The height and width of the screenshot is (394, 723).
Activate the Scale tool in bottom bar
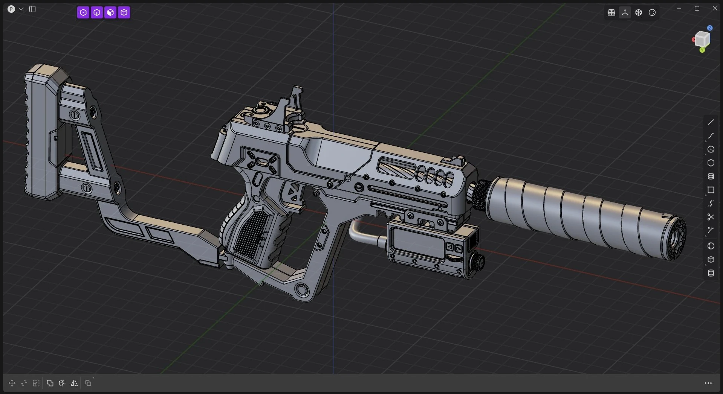pos(36,383)
